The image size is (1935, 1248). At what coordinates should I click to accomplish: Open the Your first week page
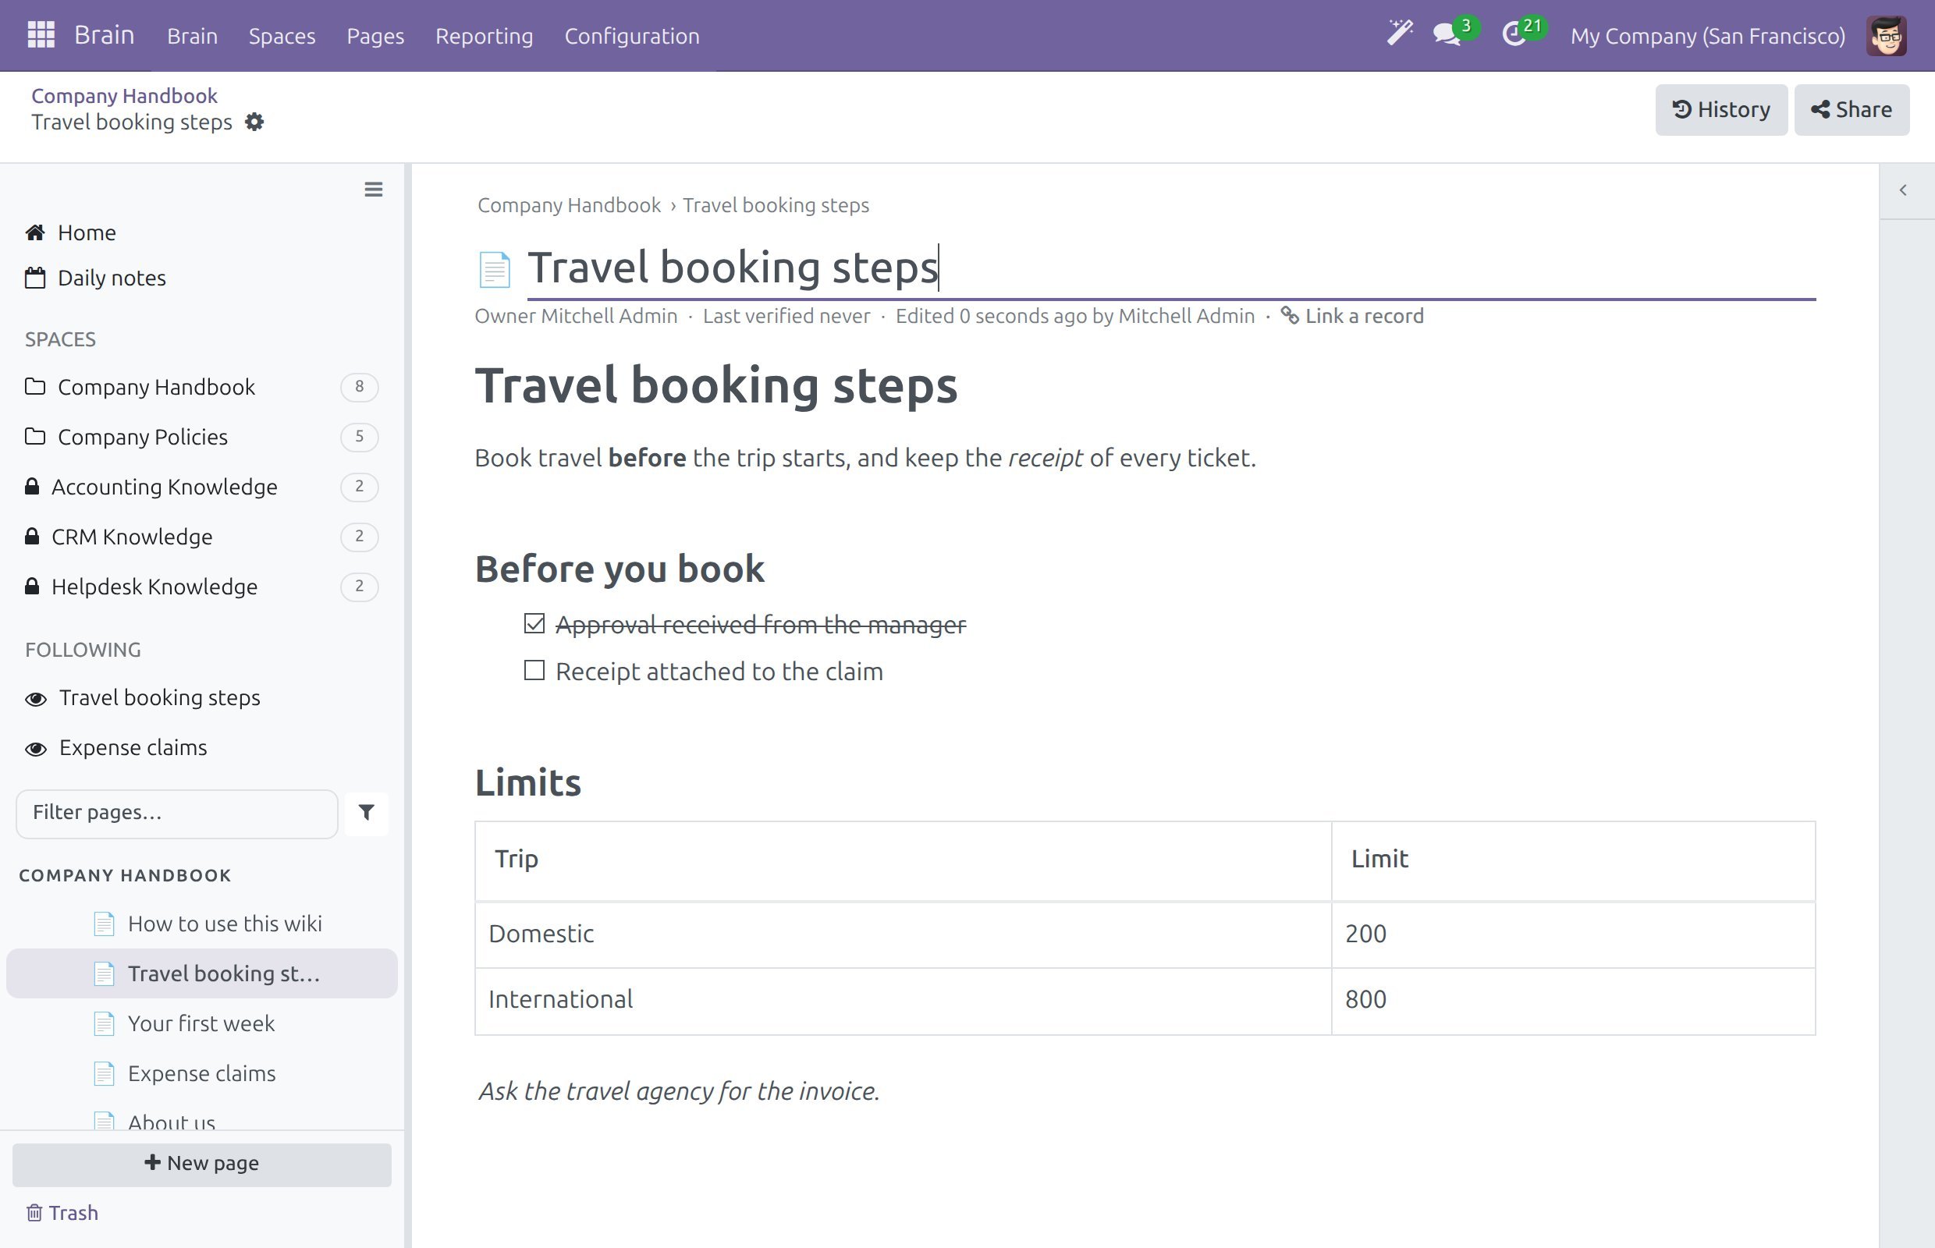click(x=202, y=1023)
